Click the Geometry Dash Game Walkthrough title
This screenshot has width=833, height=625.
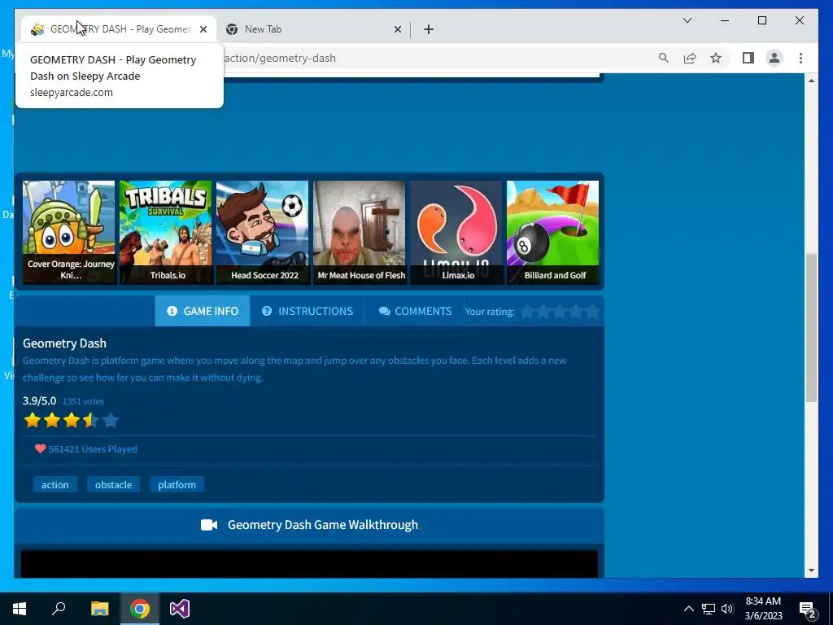point(323,525)
